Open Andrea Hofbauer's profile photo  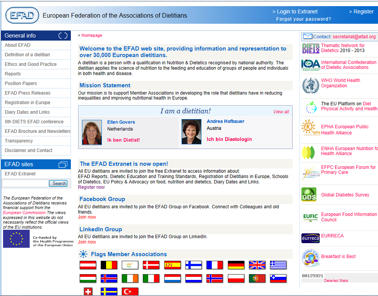click(x=191, y=132)
